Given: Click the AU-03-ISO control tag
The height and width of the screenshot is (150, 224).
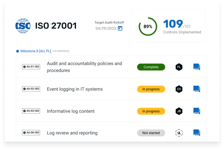Looking at the screenshot, I should (x=31, y=111).
